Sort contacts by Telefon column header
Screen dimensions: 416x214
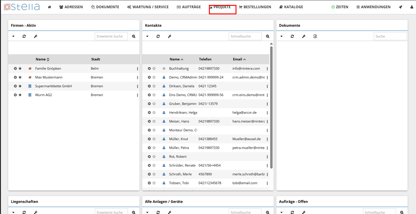pyautogui.click(x=205, y=59)
